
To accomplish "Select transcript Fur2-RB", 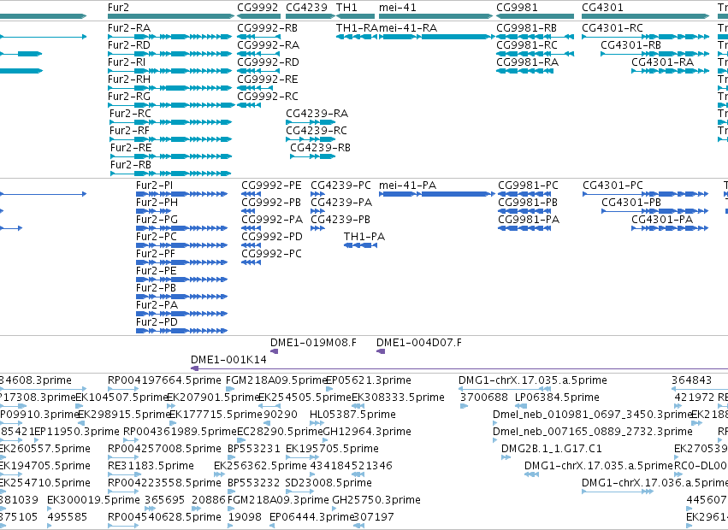I will [171, 174].
